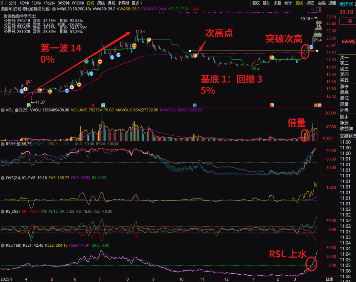356x282 pixels.
Task: Expand the main chart indicator dropdown beside 美诺华(日线
Action: pyautogui.click(x=54, y=9)
